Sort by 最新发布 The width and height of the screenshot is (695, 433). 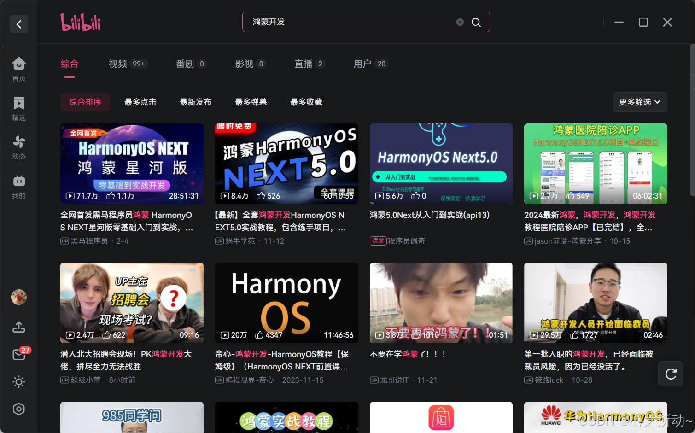196,102
